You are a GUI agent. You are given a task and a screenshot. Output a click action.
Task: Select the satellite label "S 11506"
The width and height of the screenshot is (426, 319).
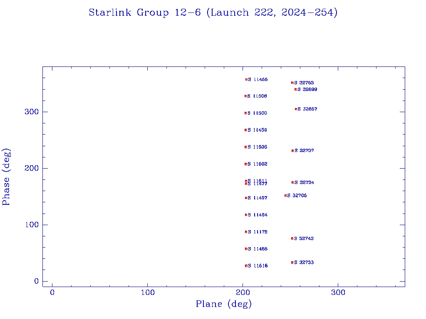click(257, 96)
